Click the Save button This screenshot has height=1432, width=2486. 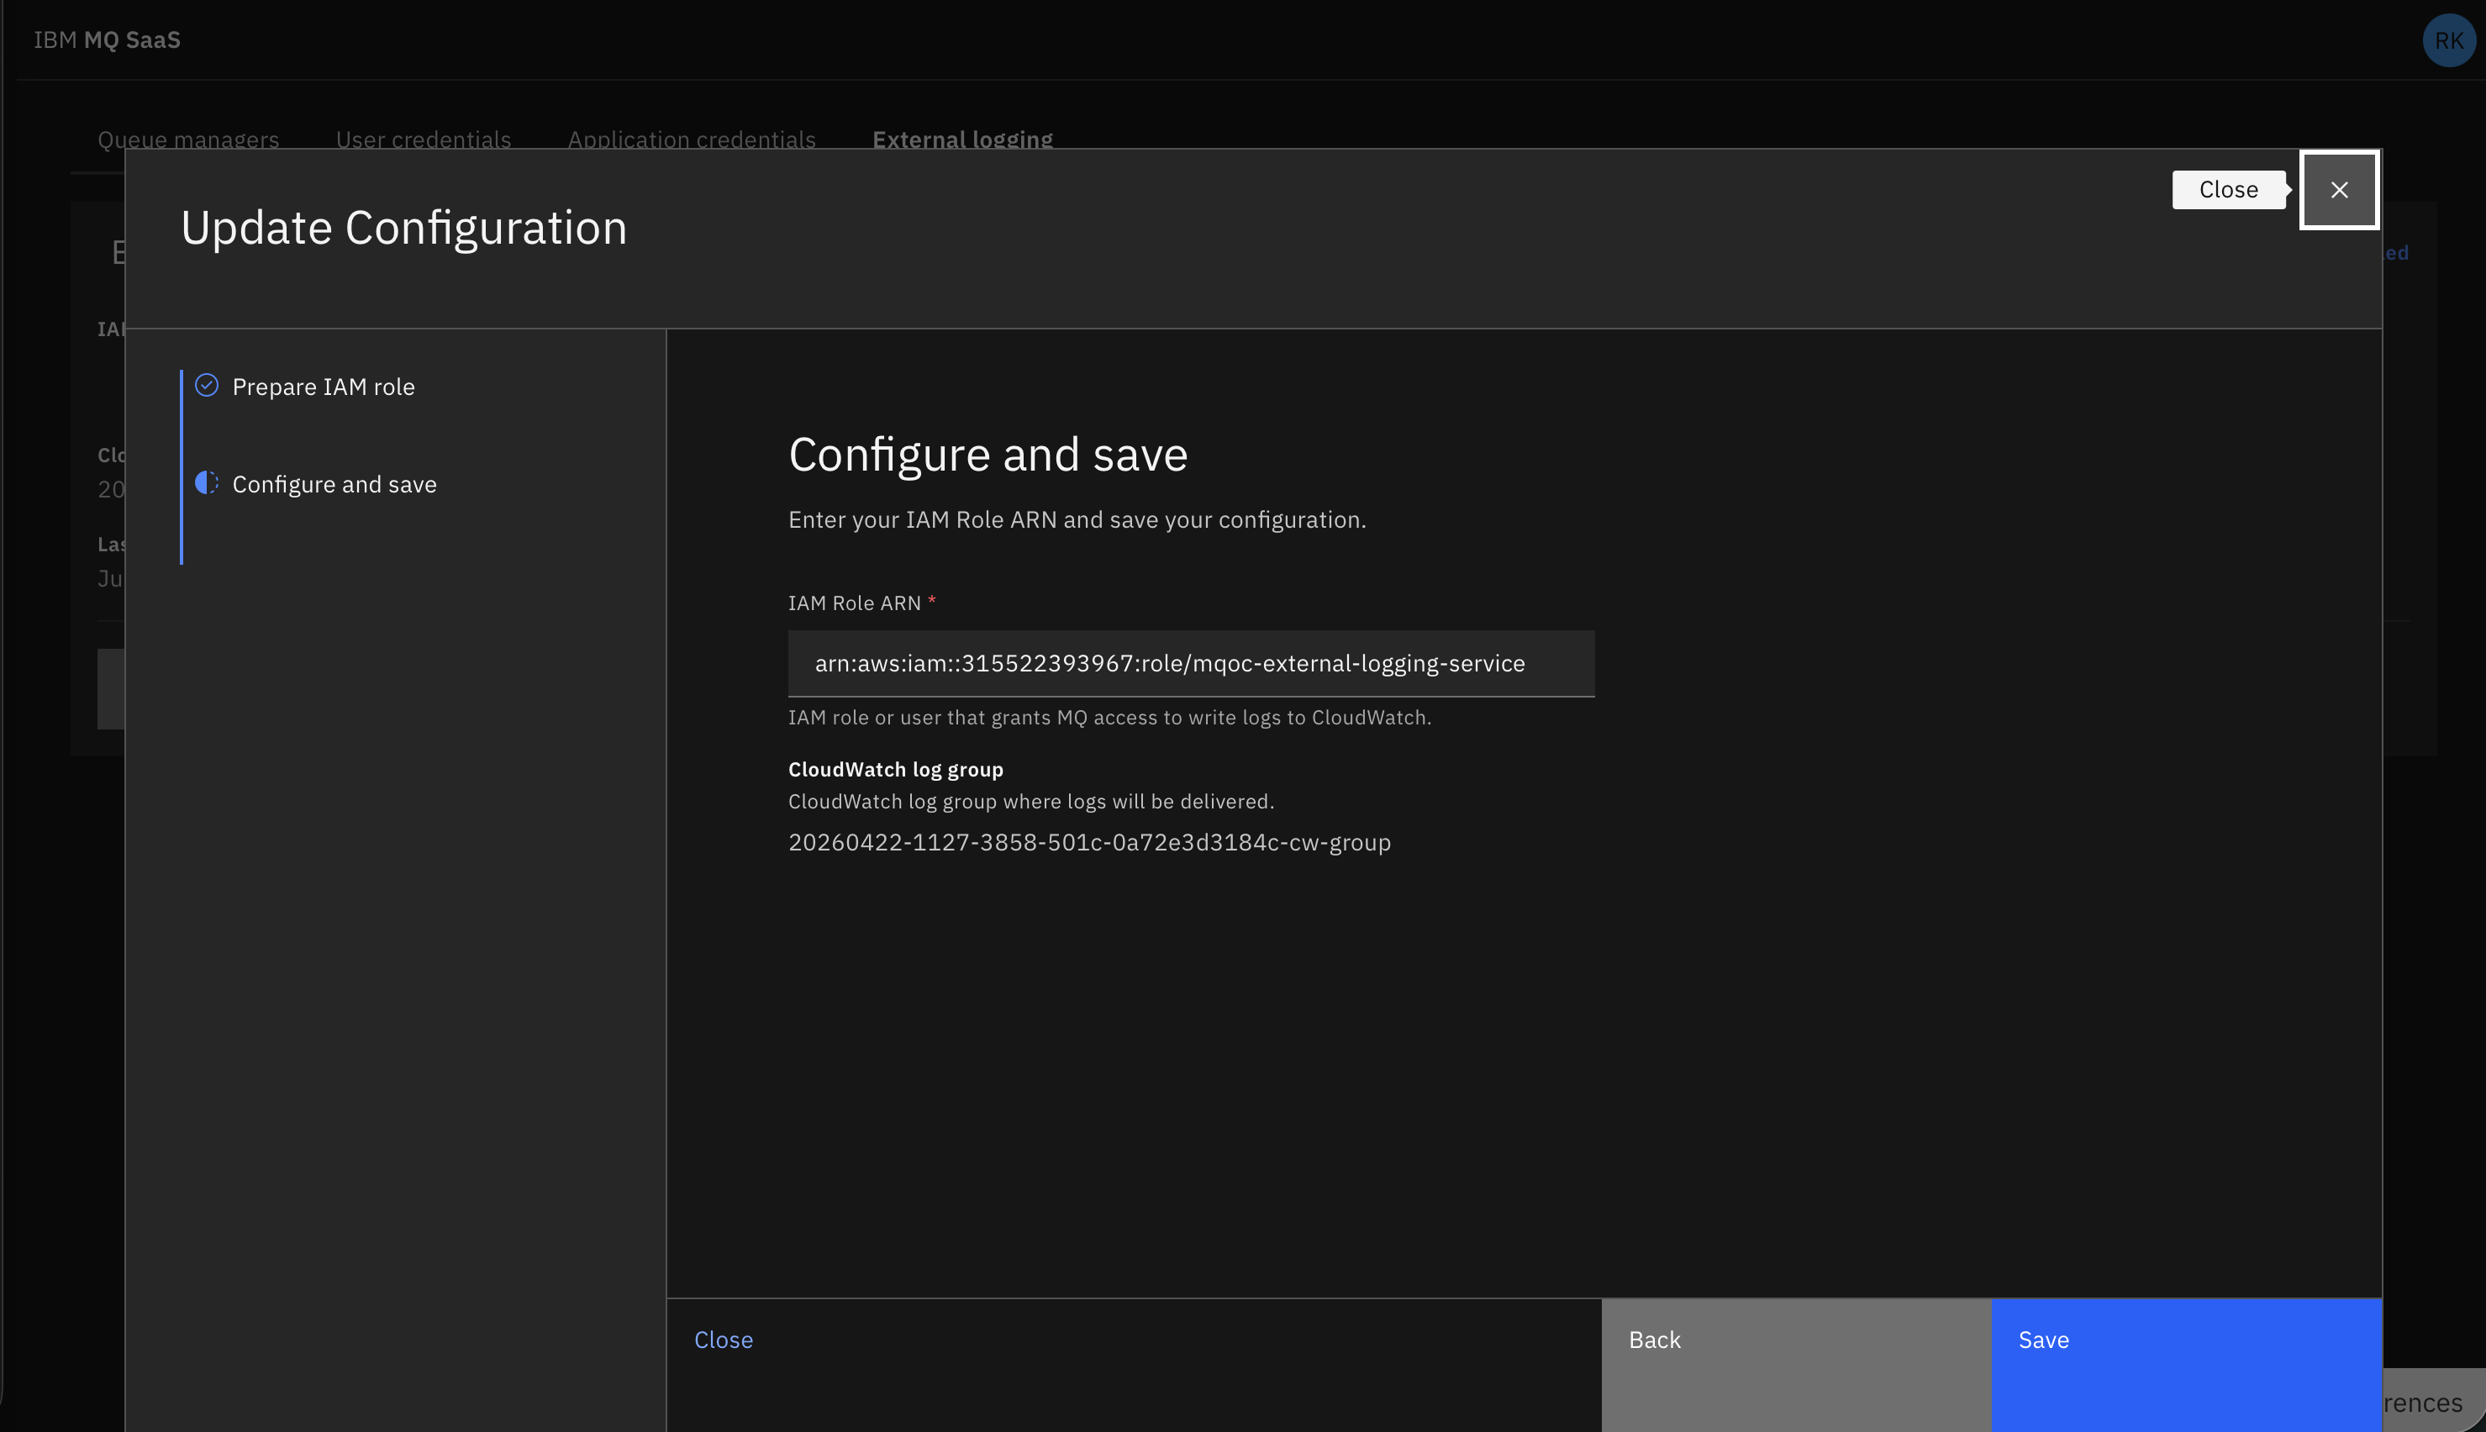coord(2186,1365)
